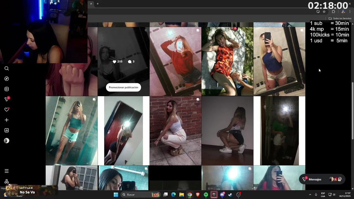Click the 215 likes heart counter
Image resolution: width=354 pixels, height=199 pixels.
click(118, 62)
